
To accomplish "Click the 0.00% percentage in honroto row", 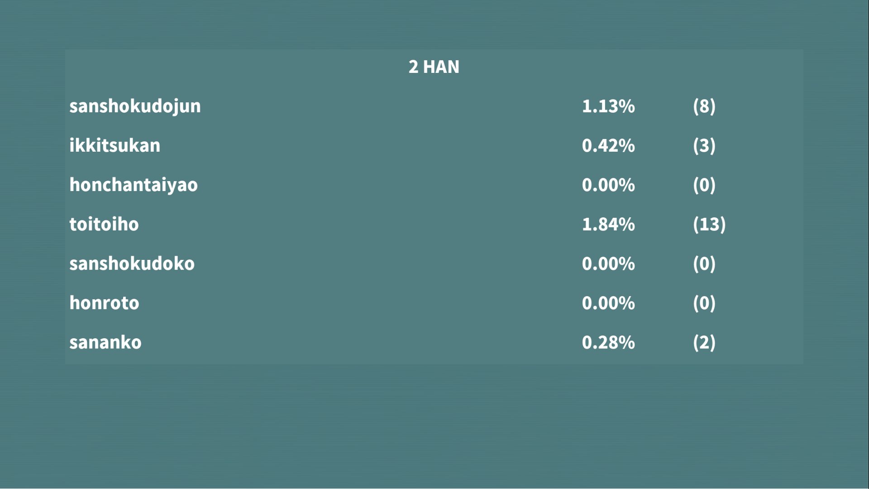I will click(608, 303).
